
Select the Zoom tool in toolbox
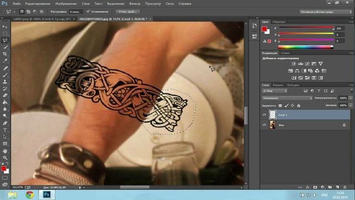(x=5, y=158)
